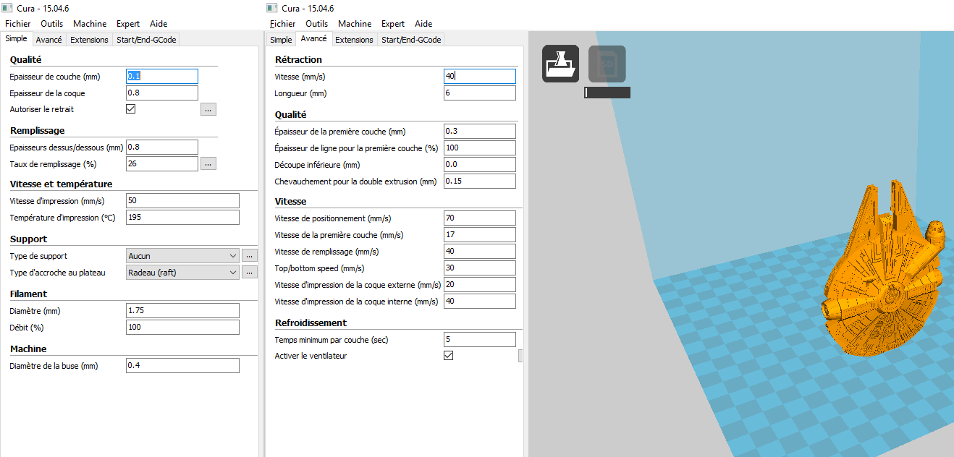Open Type de support ellipsis settings button
The height and width of the screenshot is (457, 954).
(x=250, y=255)
